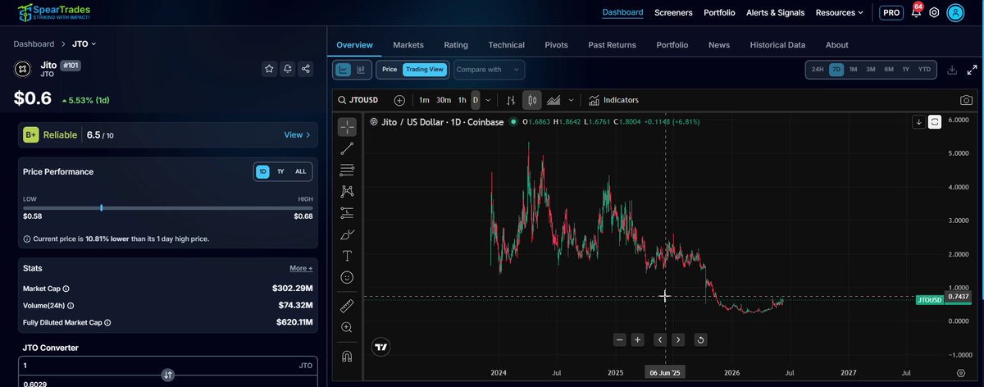Switch to bars chart style
This screenshot has height=387, width=984.
511,100
